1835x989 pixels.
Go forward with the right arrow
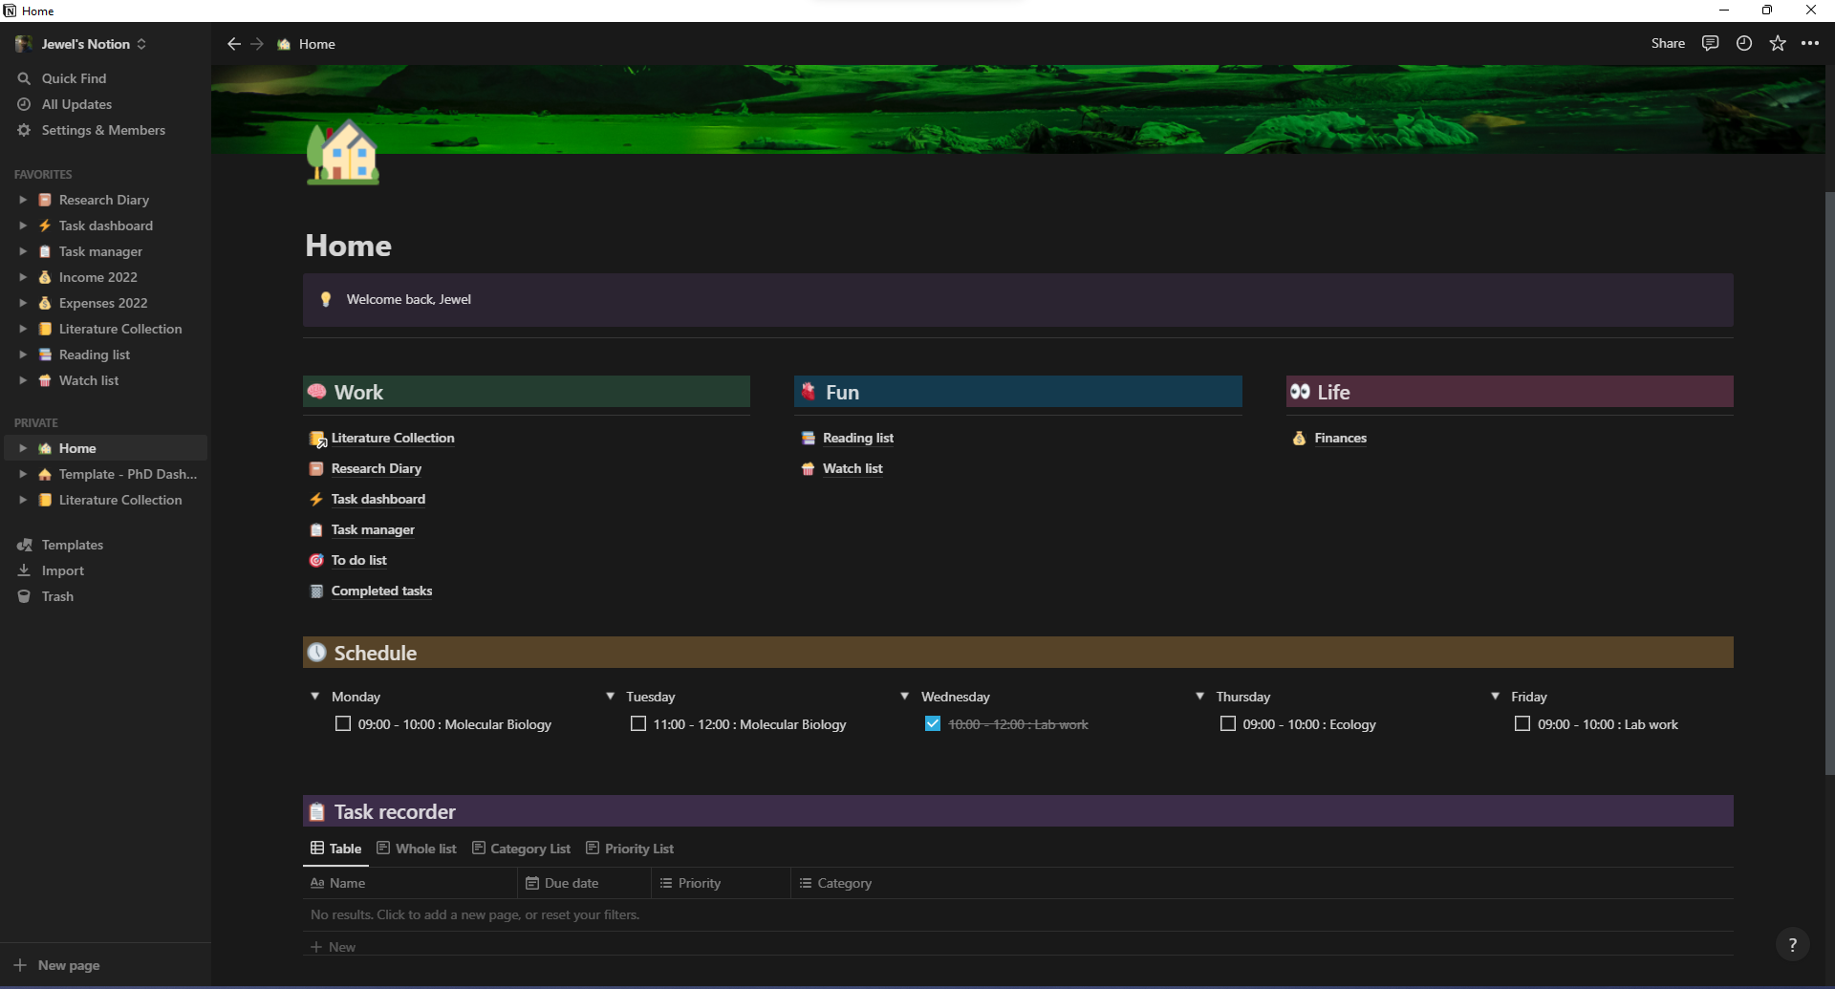257,44
